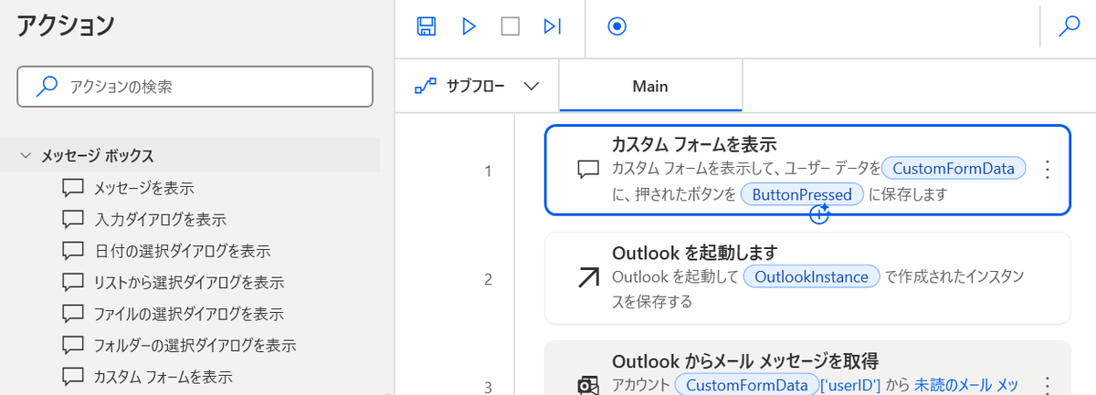Stop the flow with the square icon
Screen dimensions: 1096x395
coord(511,26)
